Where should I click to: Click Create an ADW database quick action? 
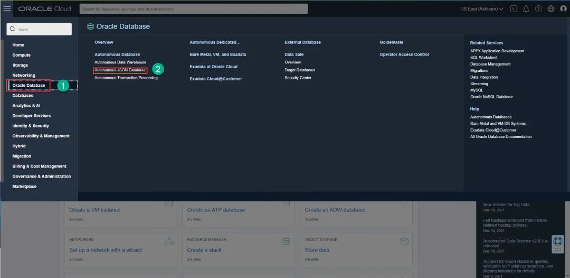click(335, 210)
